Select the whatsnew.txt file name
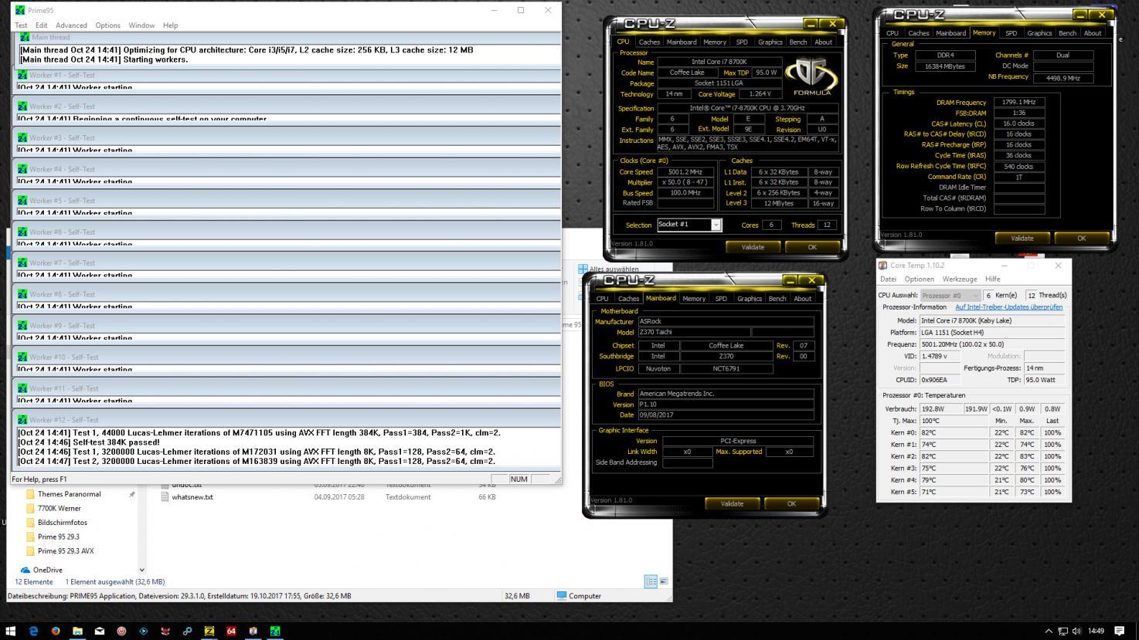Viewport: 1139px width, 640px height. click(192, 497)
